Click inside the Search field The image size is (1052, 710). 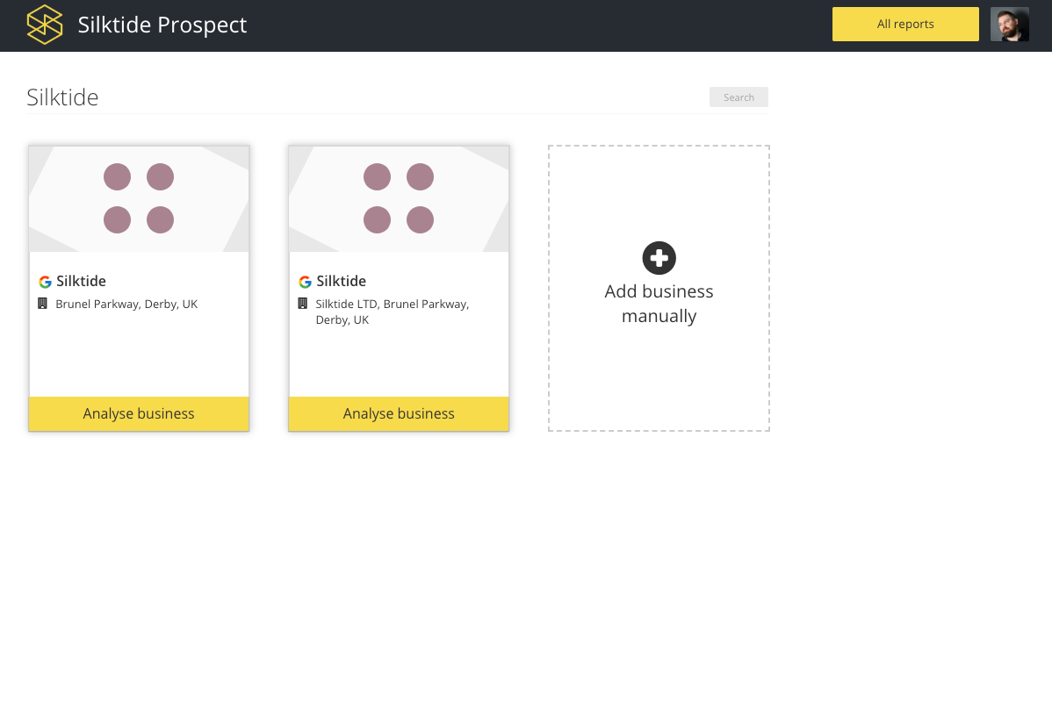click(739, 97)
